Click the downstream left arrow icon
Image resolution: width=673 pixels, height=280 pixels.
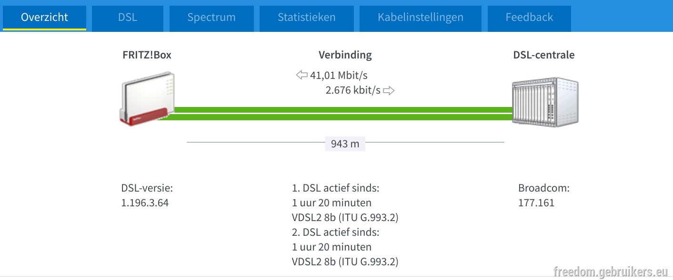click(x=301, y=75)
